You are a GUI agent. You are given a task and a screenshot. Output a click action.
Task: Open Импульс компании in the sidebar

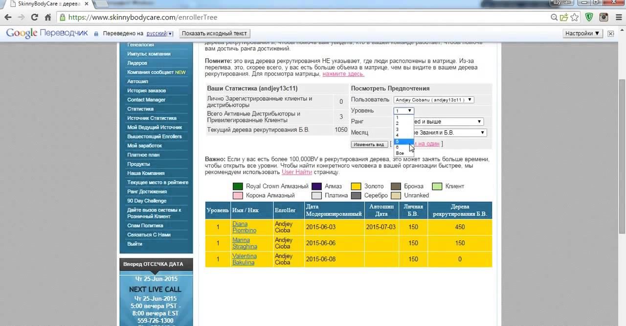[149, 54]
